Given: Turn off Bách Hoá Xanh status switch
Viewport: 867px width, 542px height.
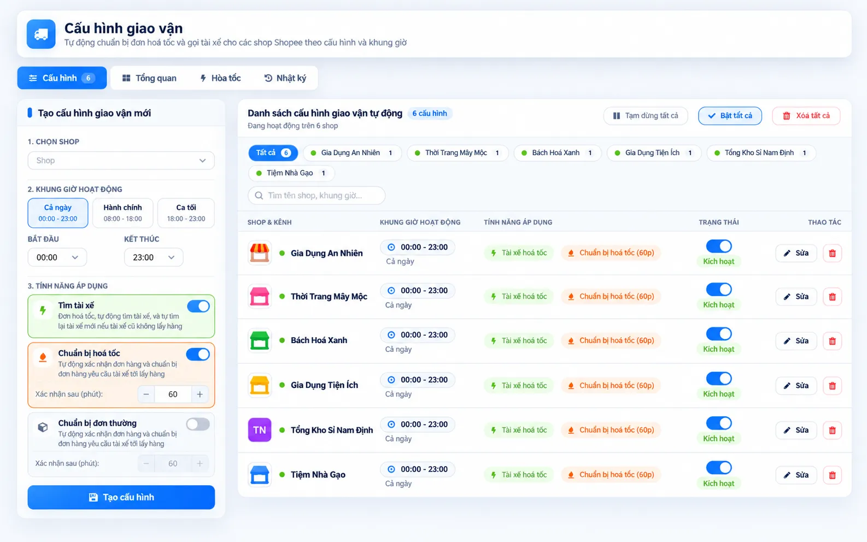Looking at the screenshot, I should click(719, 333).
